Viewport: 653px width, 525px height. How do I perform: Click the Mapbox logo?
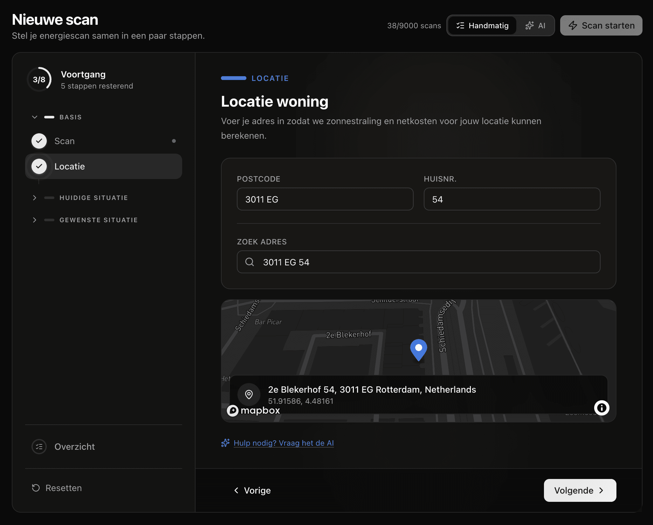(x=253, y=410)
